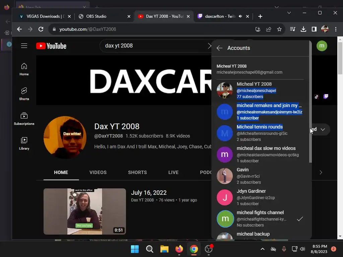The image size is (343, 257).
Task: Switch to OBS Studio tab
Action: (105, 16)
